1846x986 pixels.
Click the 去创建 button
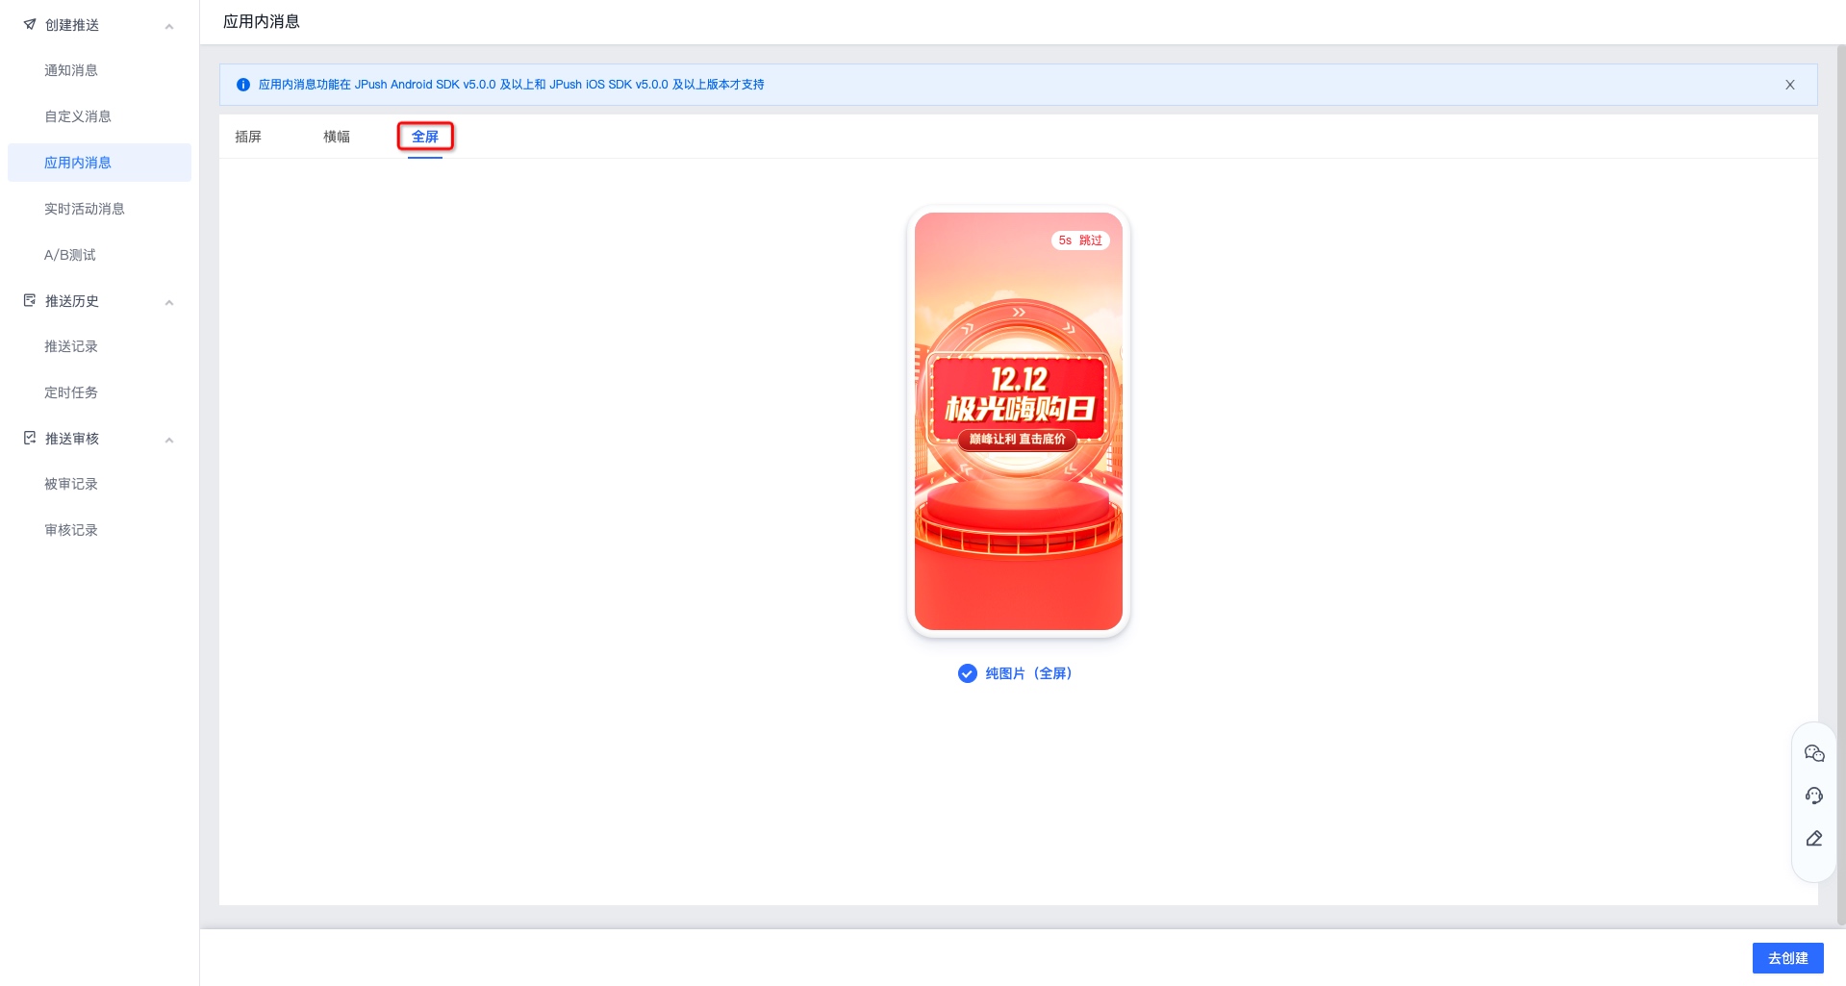click(x=1787, y=958)
